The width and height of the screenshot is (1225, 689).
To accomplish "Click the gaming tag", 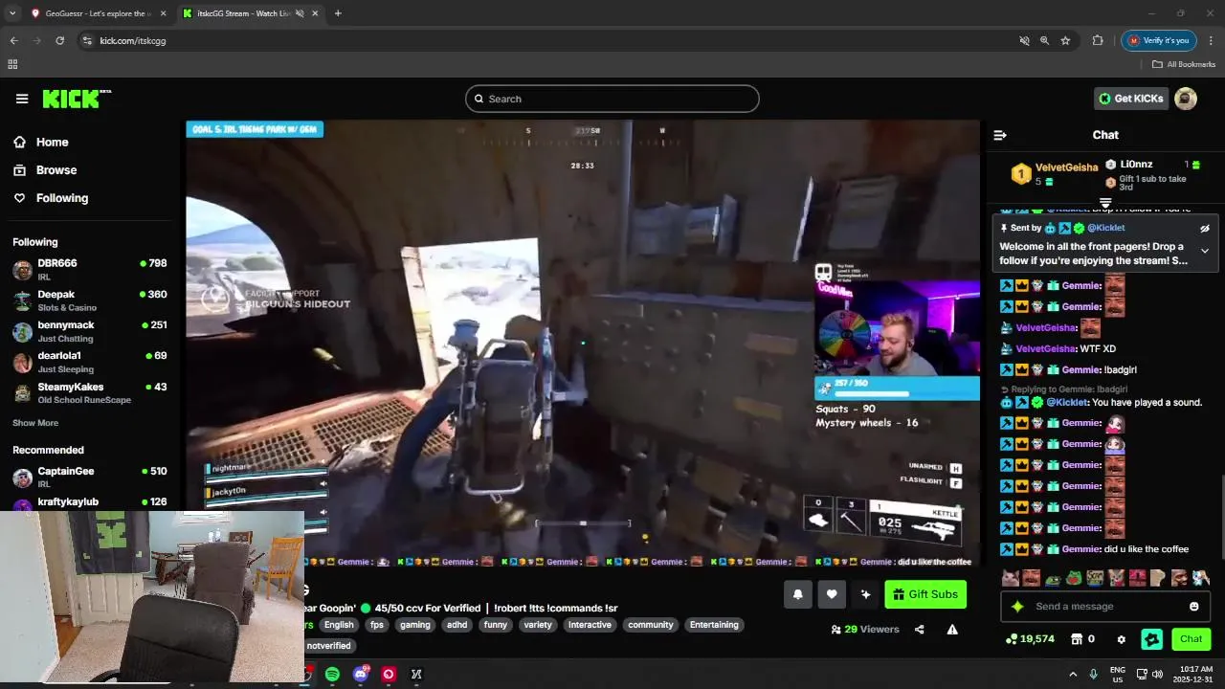I will pyautogui.click(x=415, y=625).
